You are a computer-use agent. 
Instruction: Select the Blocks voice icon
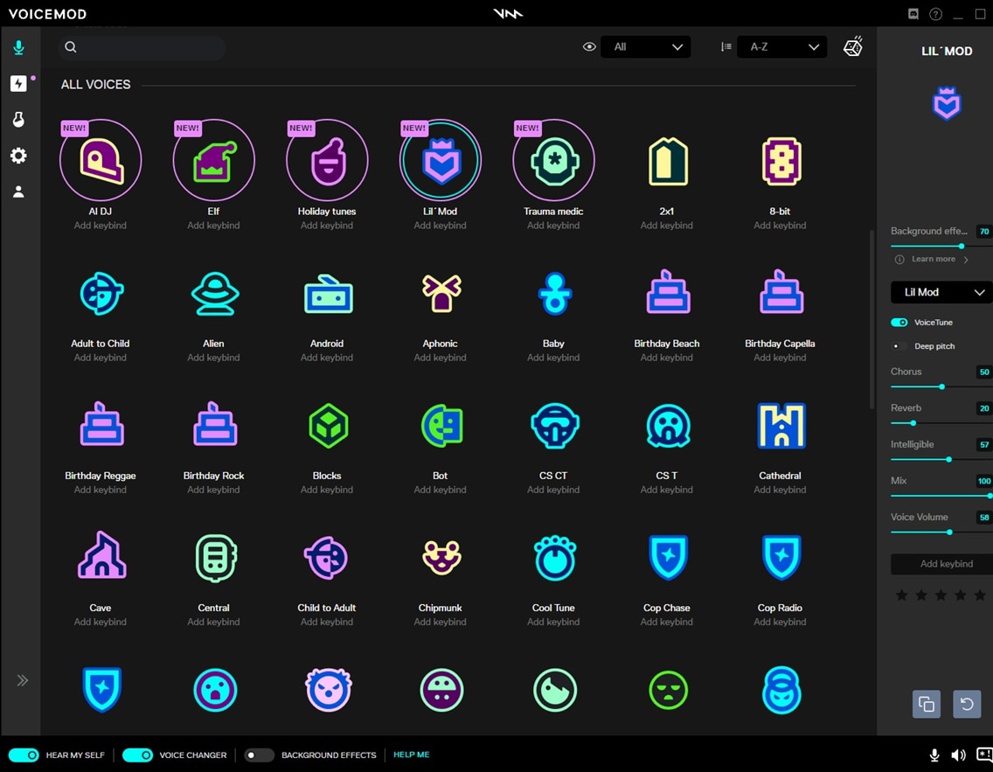[328, 426]
